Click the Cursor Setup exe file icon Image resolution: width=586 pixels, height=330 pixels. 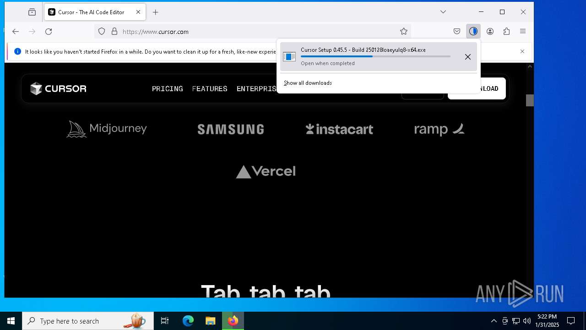click(x=289, y=57)
